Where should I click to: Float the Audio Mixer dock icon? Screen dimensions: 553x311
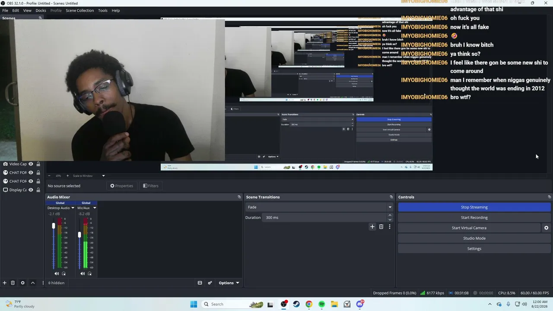239,197
